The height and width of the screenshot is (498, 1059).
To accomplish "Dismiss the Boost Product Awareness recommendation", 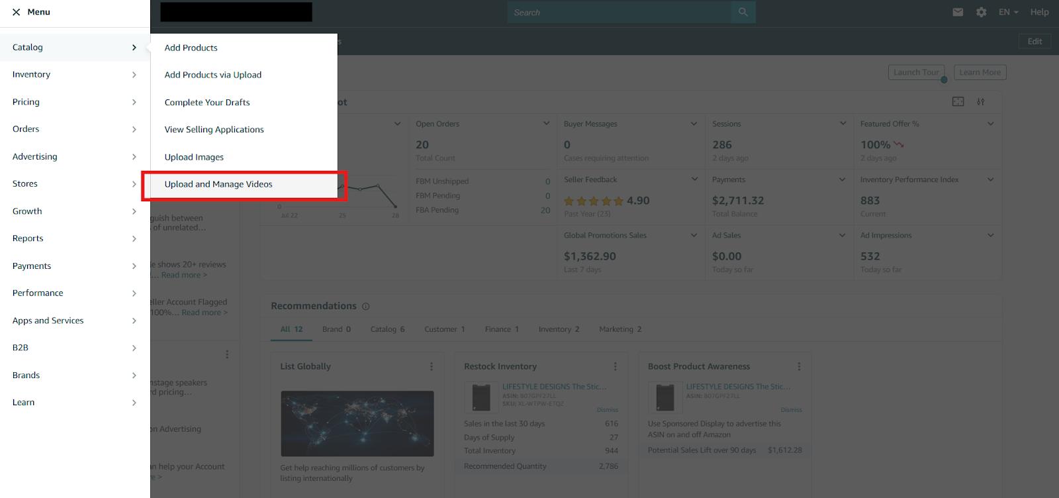I will tap(791, 410).
